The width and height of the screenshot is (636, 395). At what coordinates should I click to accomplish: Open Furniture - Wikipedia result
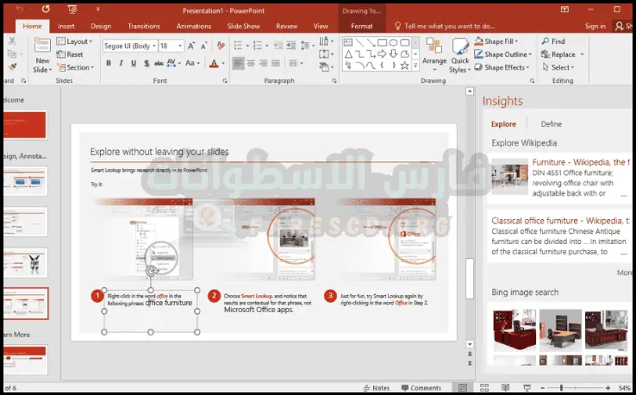coord(581,162)
